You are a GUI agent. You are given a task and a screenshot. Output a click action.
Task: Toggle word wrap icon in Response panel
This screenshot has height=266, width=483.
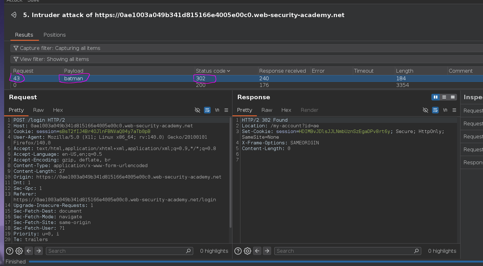click(x=435, y=110)
